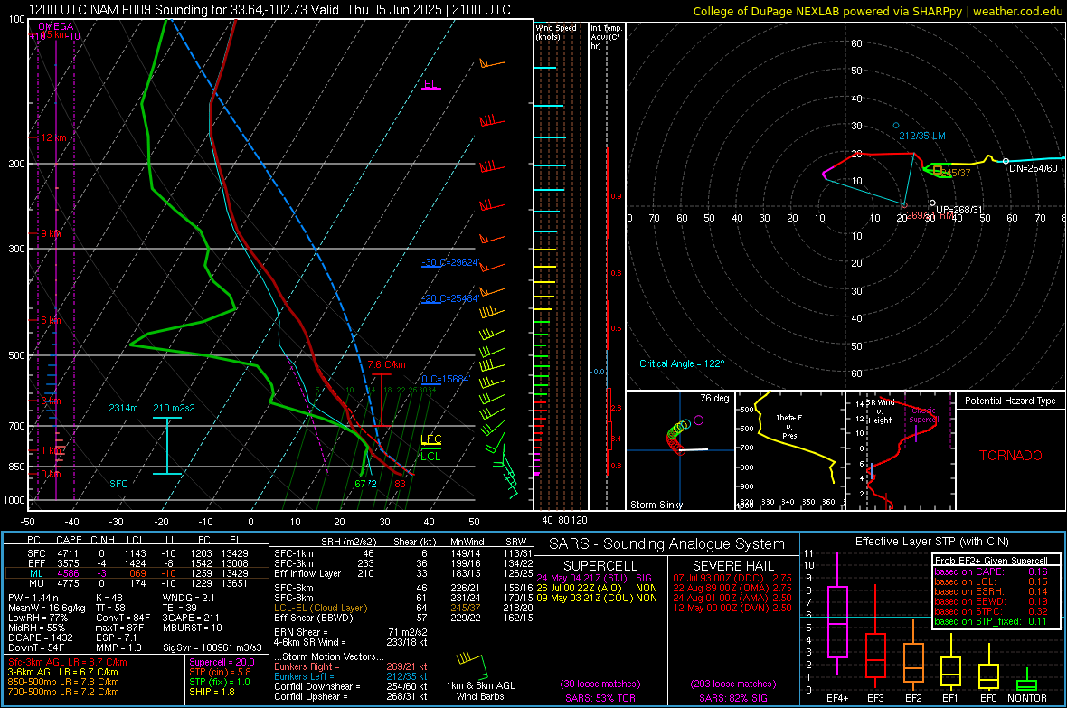Click the (203 loose matches) text
The image size is (1067, 708).
click(732, 684)
